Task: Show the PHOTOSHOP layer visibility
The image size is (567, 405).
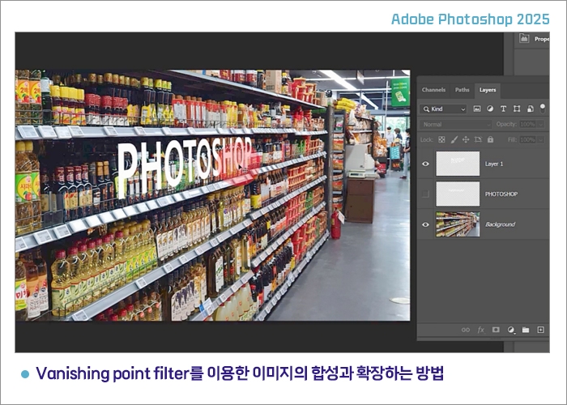Action: click(x=425, y=194)
